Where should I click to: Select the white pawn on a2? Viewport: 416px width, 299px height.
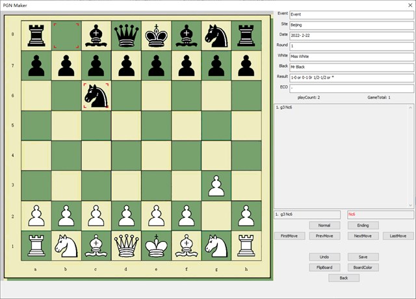(x=36, y=216)
